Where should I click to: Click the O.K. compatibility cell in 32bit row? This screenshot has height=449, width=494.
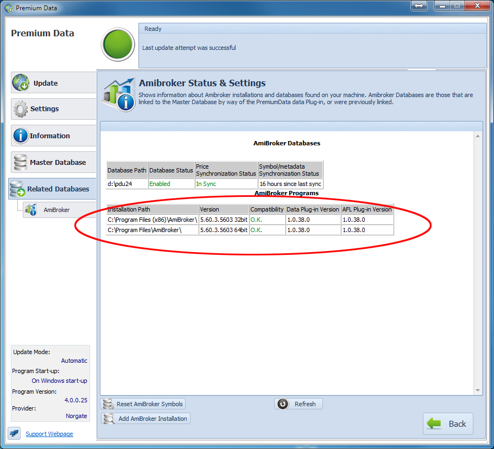267,220
